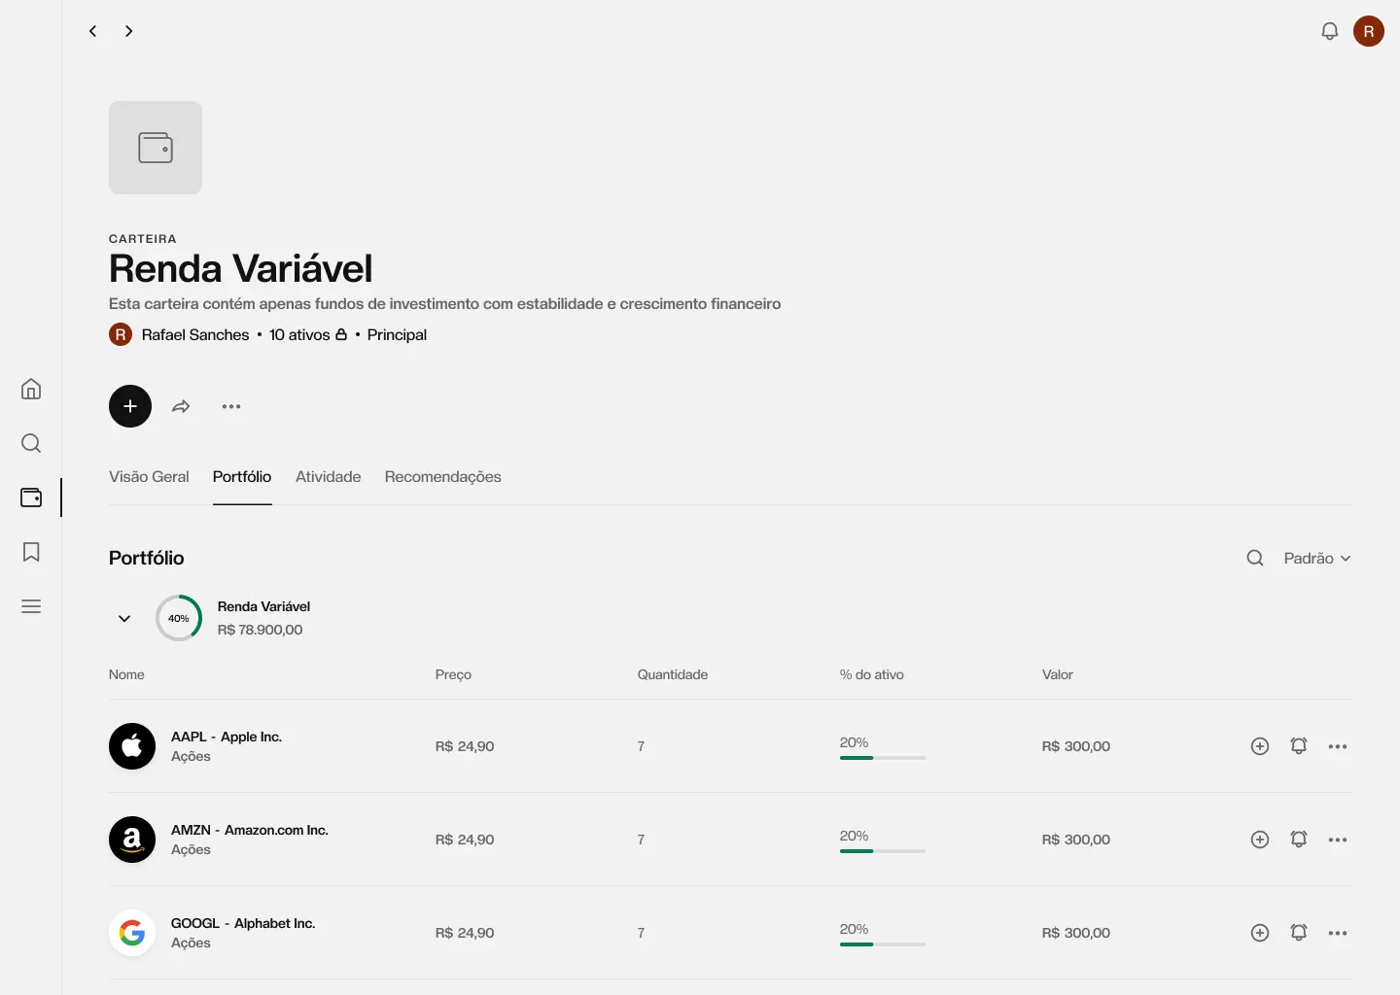Viewport: 1400px width, 995px height.
Task: Click the Rafael Sanches owner link
Action: [x=194, y=334]
